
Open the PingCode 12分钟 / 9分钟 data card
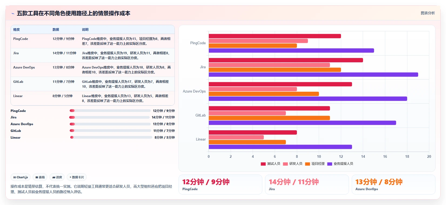220,184
